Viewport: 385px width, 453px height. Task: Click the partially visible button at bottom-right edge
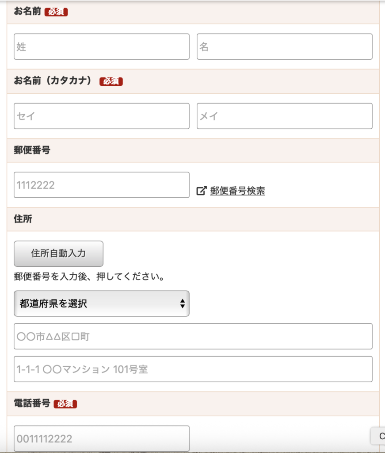point(378,436)
